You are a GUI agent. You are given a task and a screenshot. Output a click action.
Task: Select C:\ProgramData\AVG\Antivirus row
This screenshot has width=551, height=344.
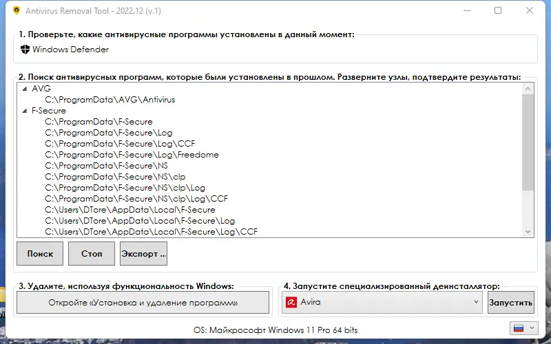[110, 100]
